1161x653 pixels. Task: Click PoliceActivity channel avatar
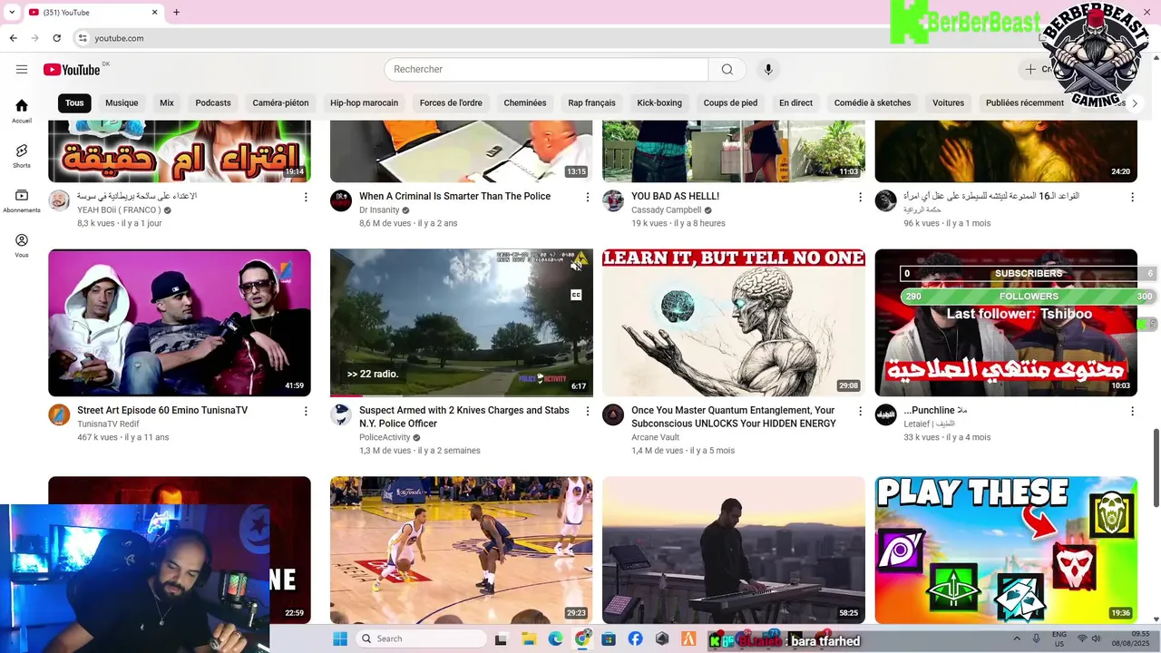[x=341, y=415]
